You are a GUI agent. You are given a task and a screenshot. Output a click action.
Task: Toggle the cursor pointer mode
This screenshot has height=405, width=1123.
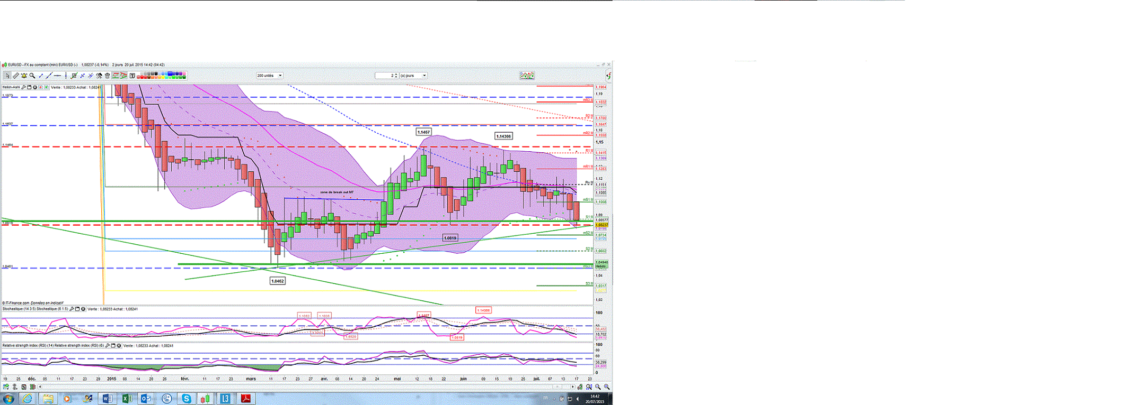click(7, 76)
